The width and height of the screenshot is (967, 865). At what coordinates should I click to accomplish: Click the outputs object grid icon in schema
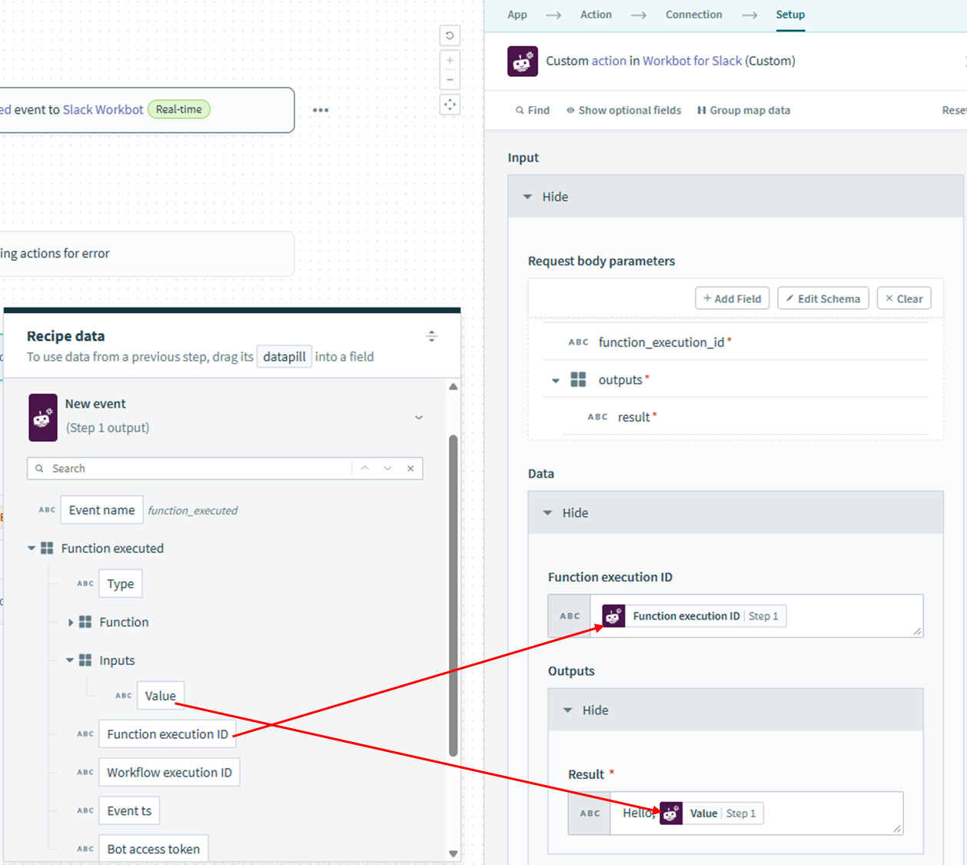click(578, 380)
